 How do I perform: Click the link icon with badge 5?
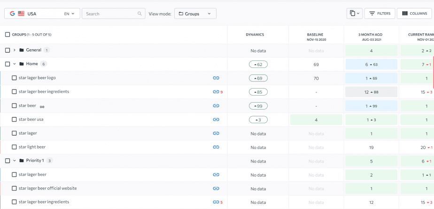(216, 202)
